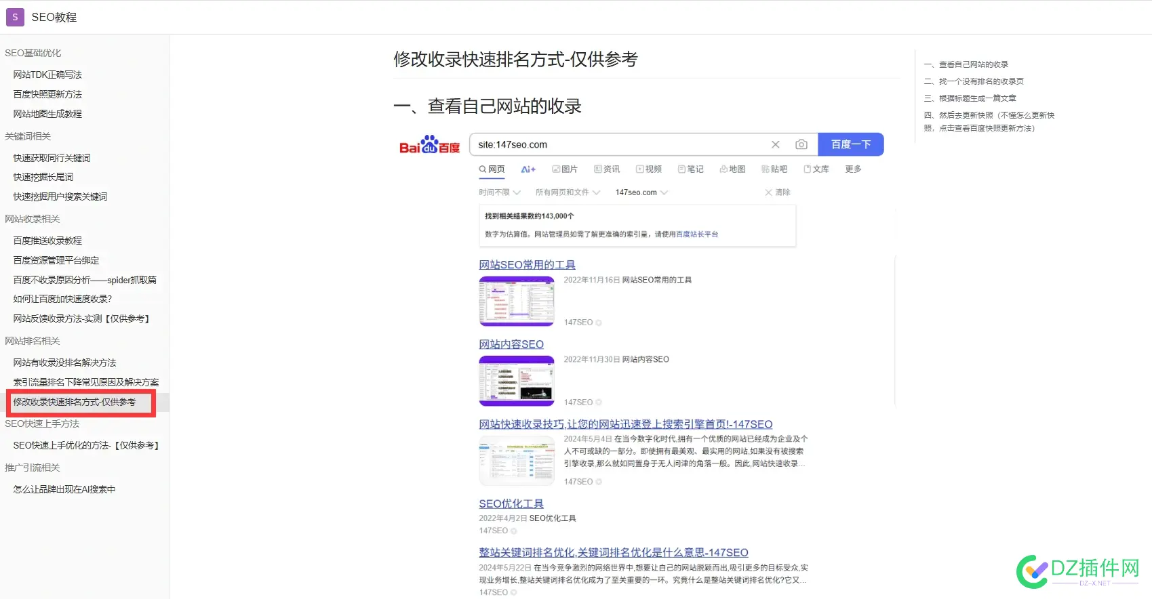
Task: Jump to 三、根据标题生成一篇文章 in outline
Action: (970, 98)
